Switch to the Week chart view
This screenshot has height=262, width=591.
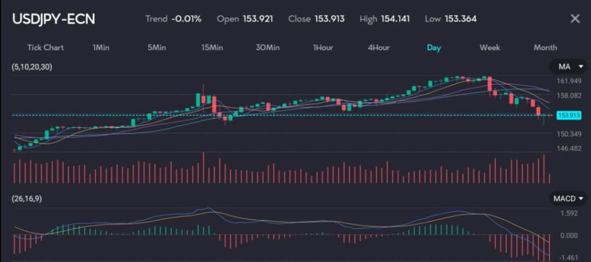click(x=489, y=47)
